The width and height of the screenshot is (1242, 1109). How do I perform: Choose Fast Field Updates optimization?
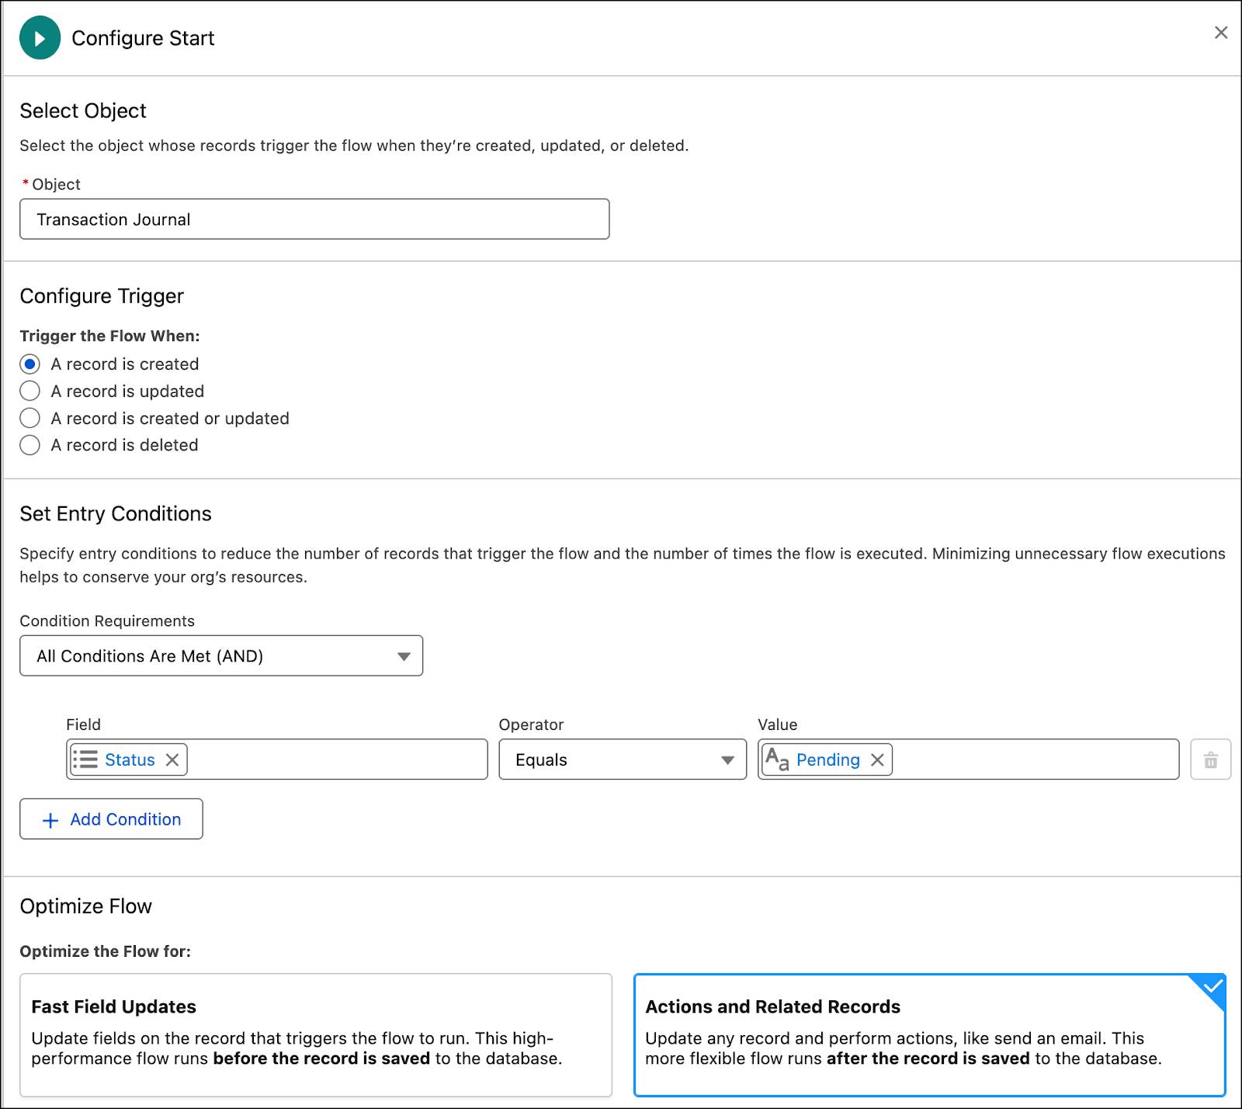[x=315, y=1034]
